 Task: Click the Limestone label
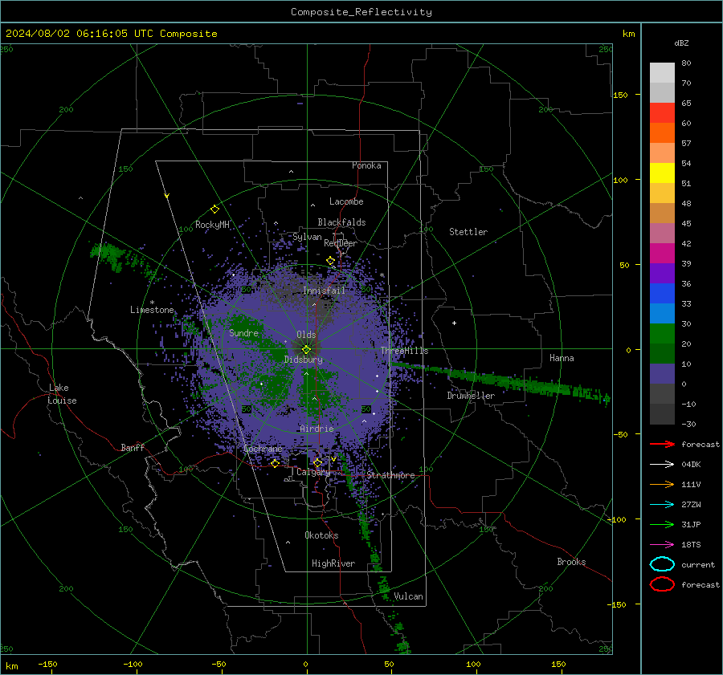(152, 310)
